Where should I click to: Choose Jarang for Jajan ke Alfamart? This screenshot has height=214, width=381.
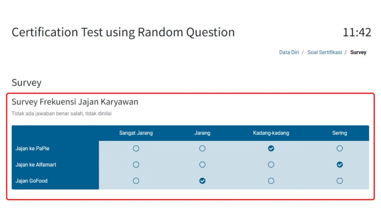coord(202,165)
